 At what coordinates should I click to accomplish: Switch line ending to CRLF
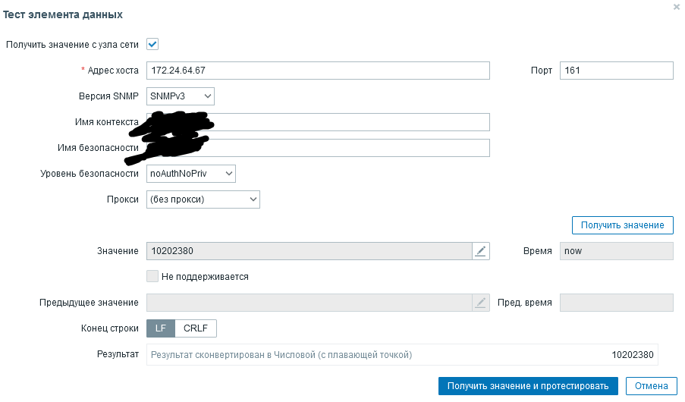[x=196, y=328]
